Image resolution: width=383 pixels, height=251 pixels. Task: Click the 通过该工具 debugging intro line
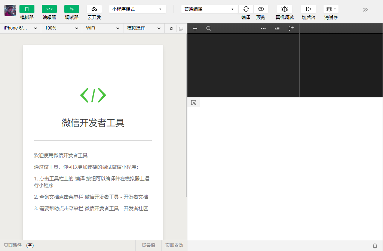pos(86,167)
